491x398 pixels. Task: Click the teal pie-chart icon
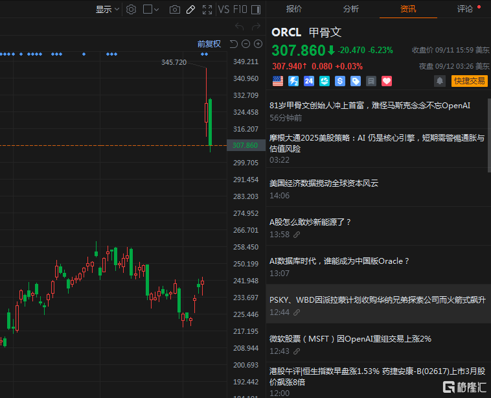click(x=325, y=81)
